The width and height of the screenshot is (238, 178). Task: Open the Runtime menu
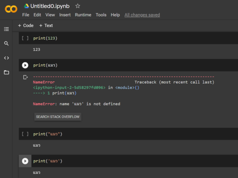(x=83, y=15)
